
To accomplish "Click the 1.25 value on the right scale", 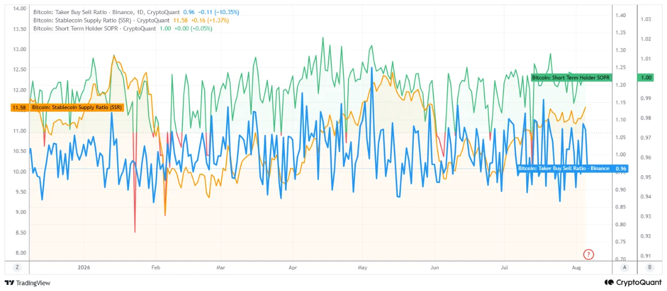I will pos(620,68).
